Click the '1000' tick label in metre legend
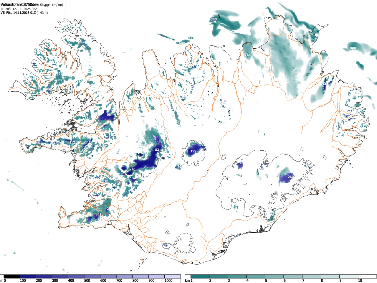This screenshot has height=283, width=377. click(168, 281)
